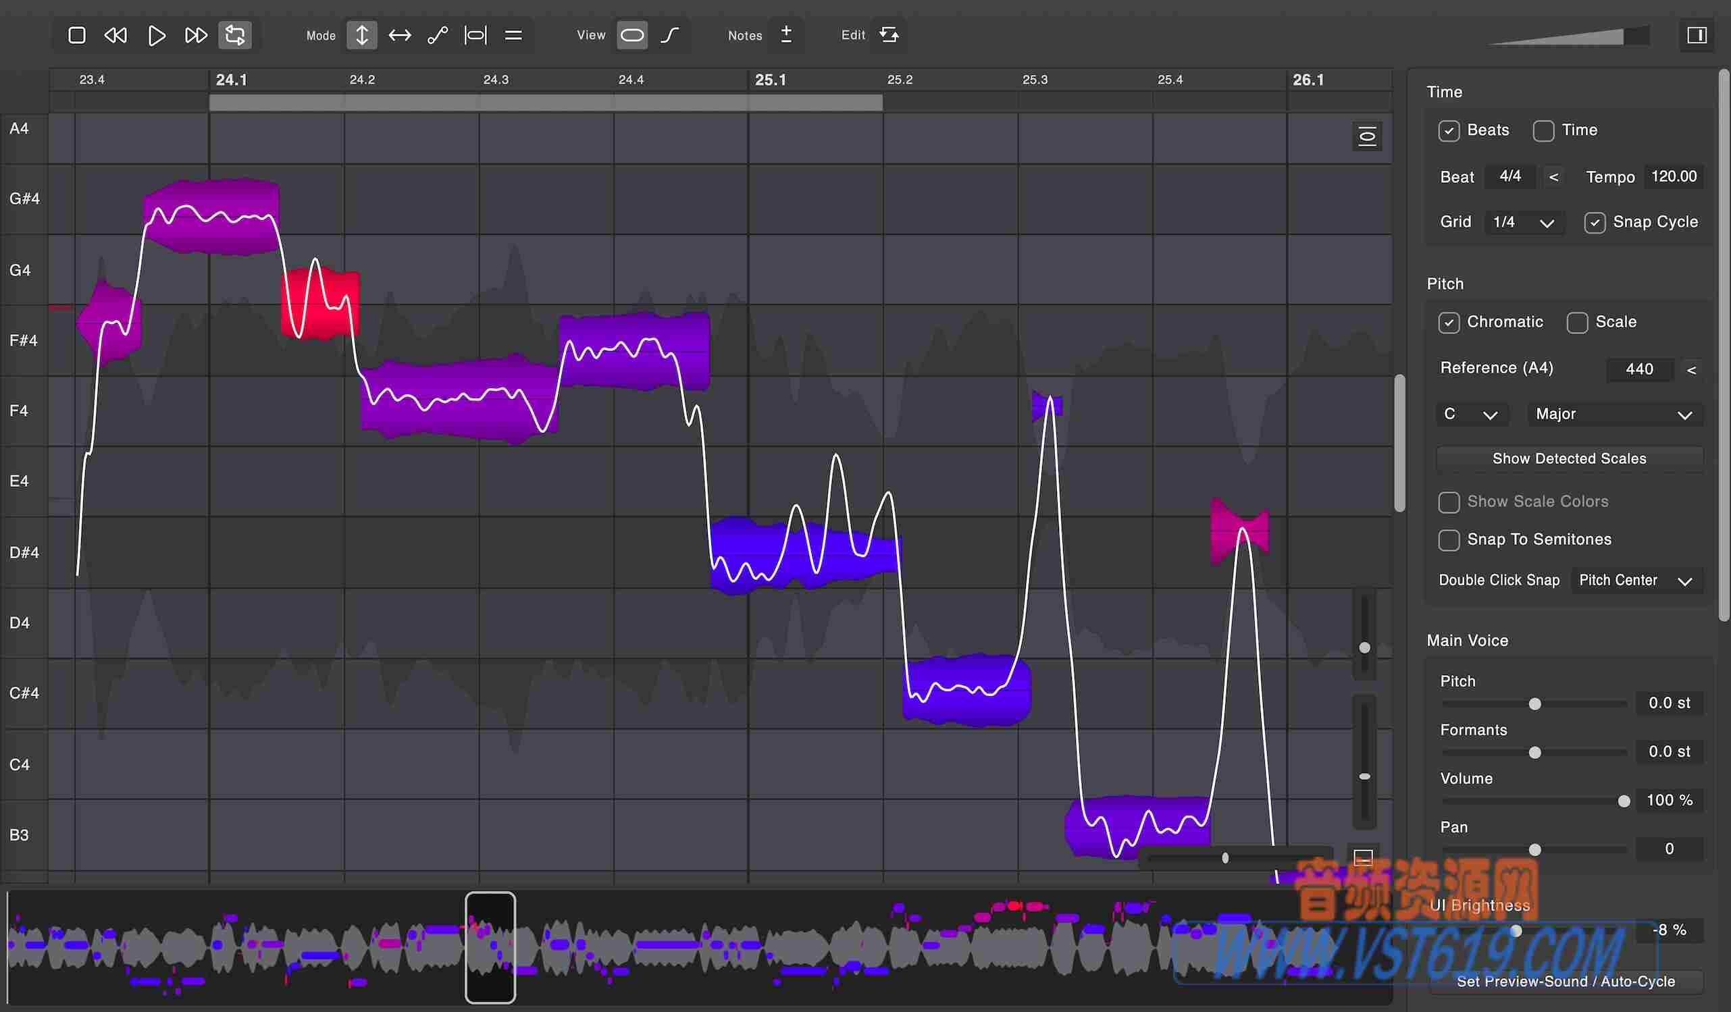Expand the Double Click Snap dropdown
Screen dimensions: 1731x1012
point(1635,581)
